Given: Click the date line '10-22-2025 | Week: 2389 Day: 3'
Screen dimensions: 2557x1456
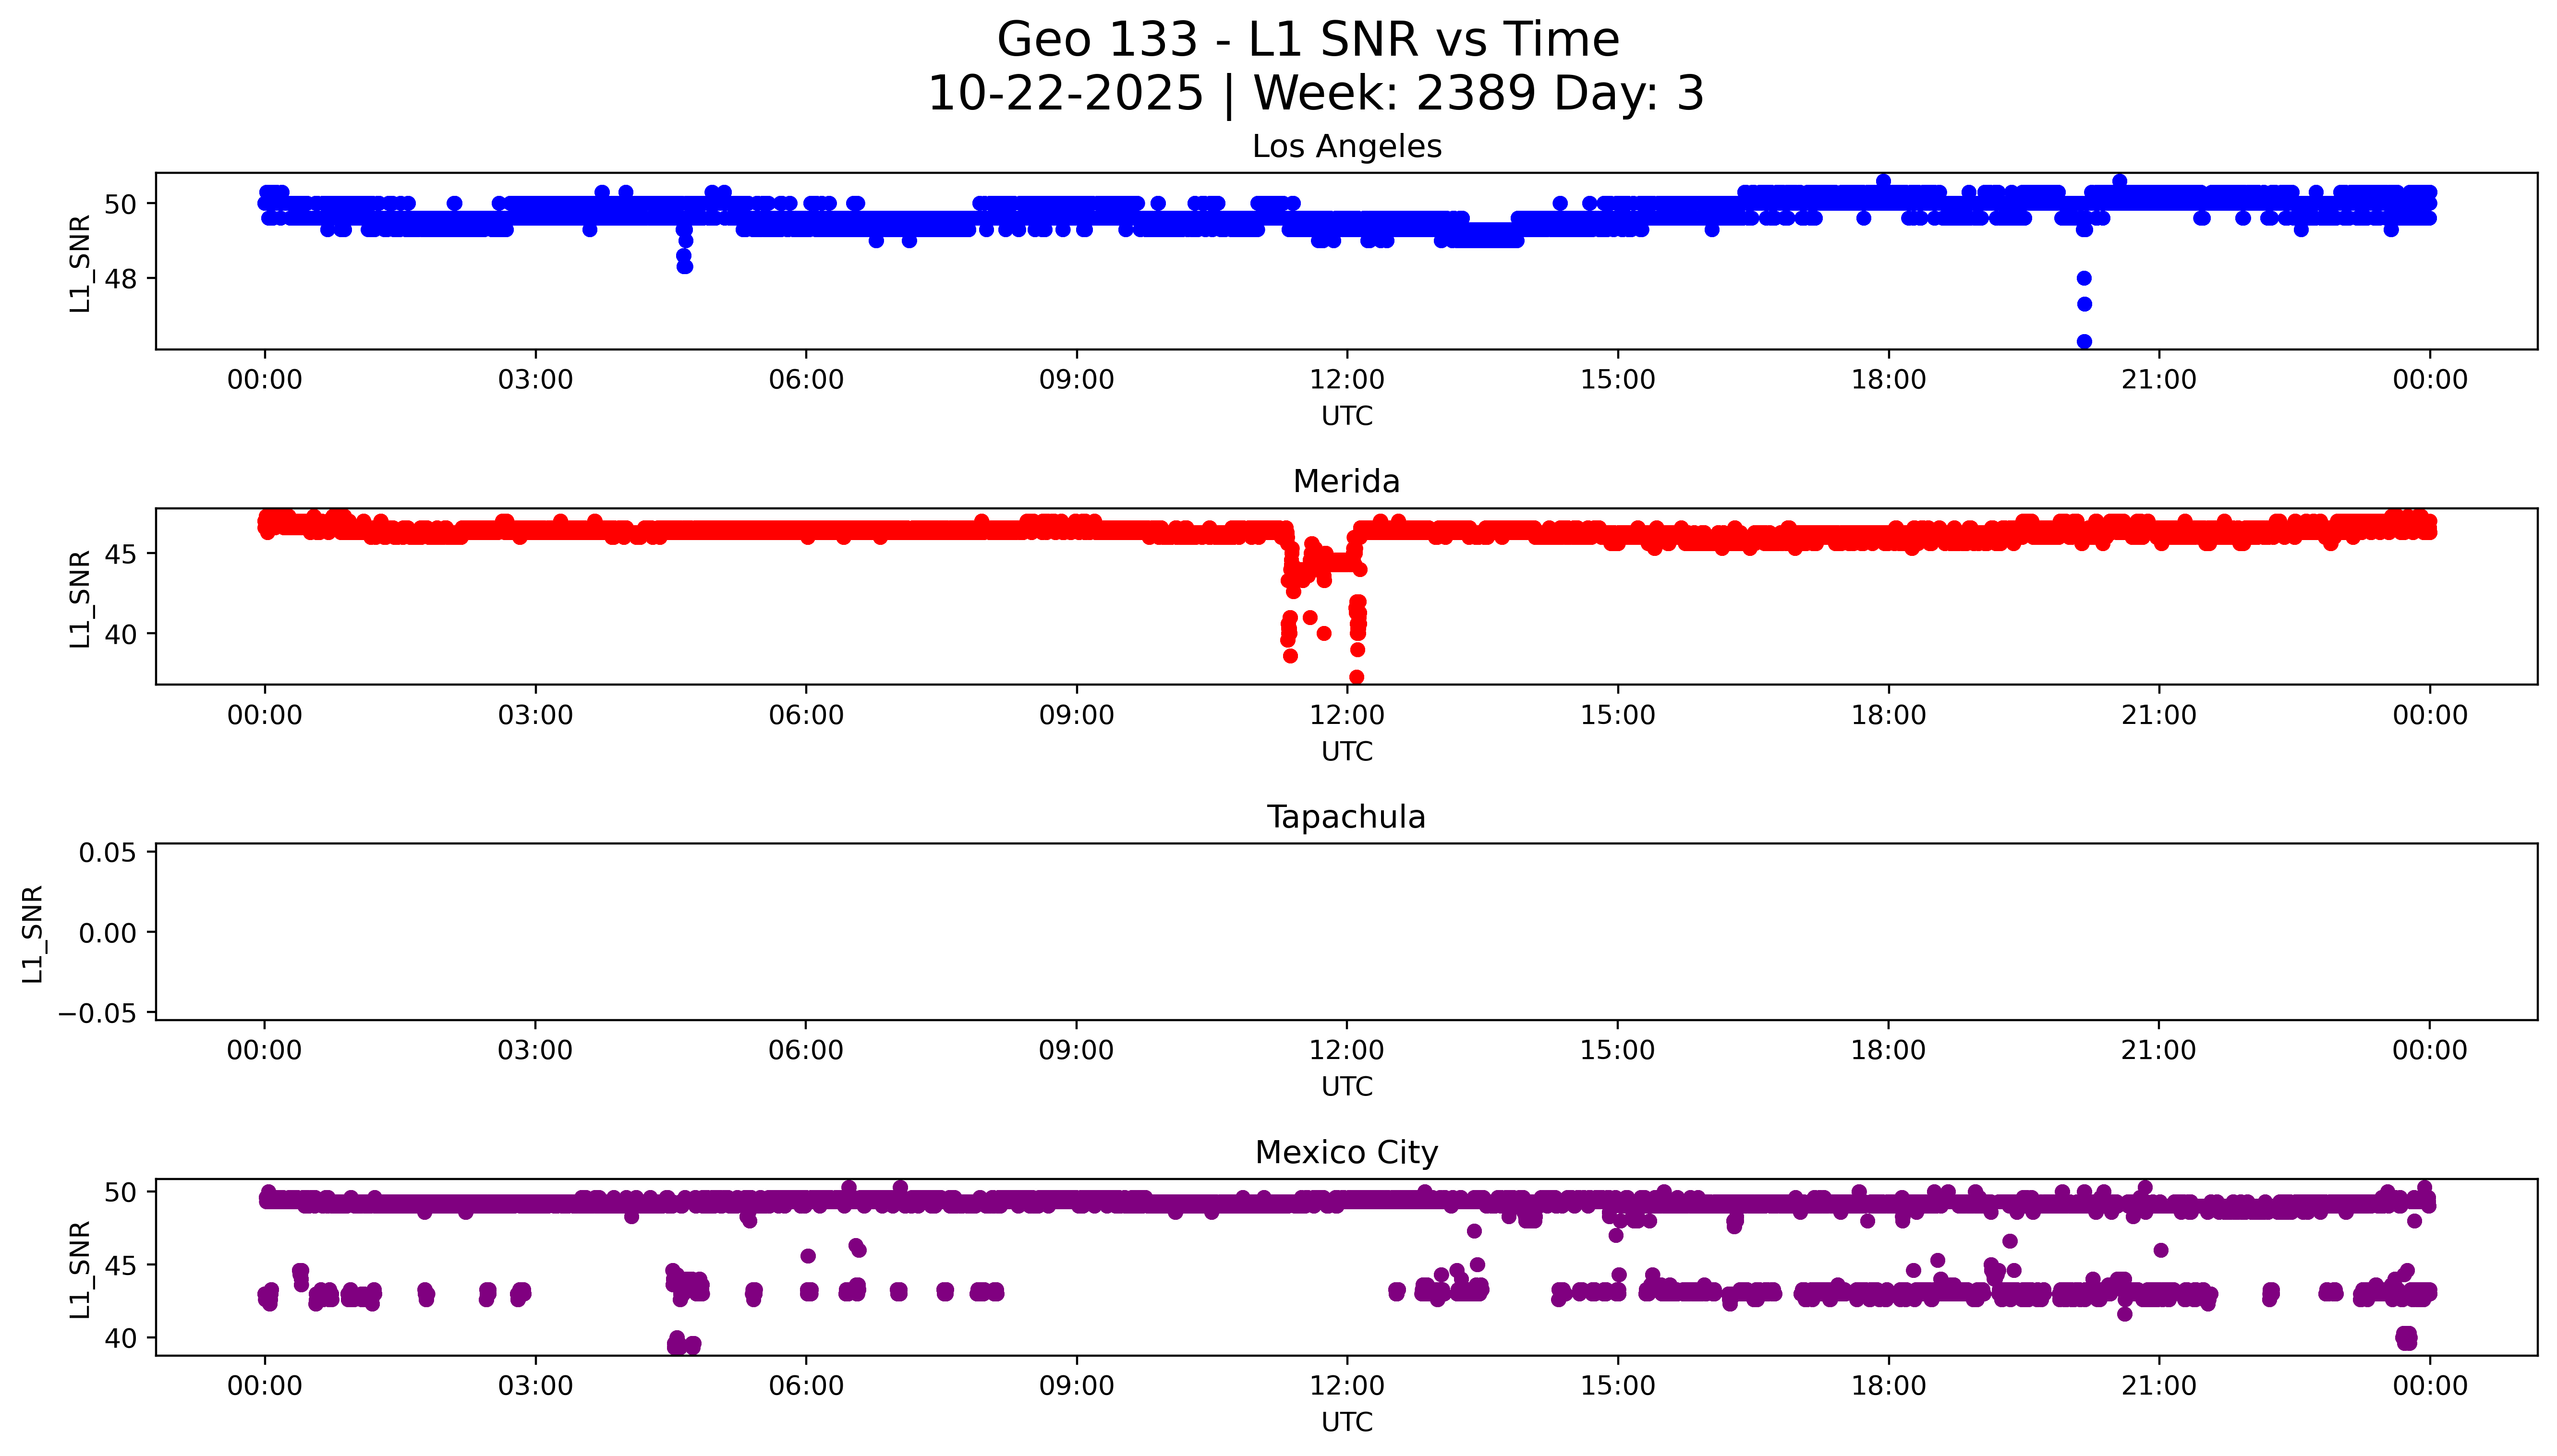Looking at the screenshot, I should click(1315, 93).
